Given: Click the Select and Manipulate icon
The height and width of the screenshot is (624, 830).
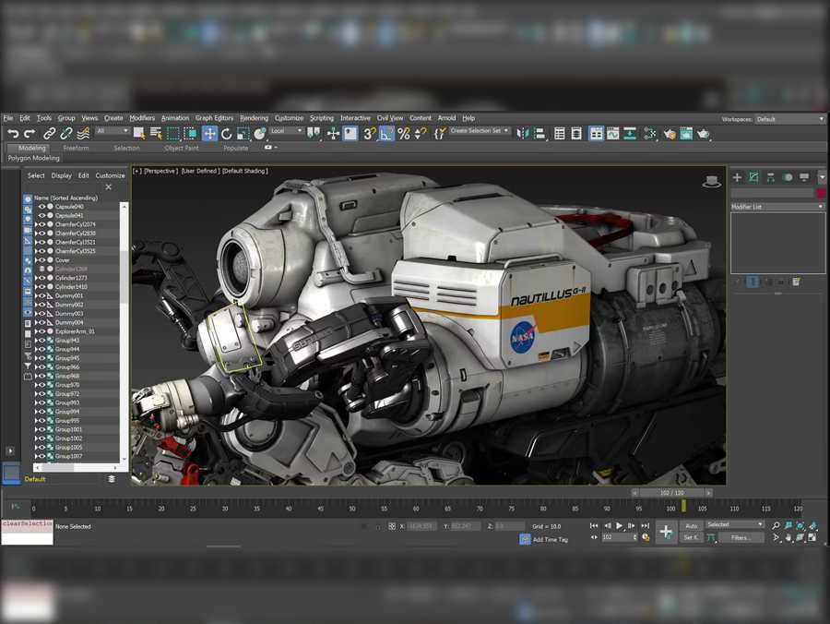Looking at the screenshot, I should click(333, 134).
